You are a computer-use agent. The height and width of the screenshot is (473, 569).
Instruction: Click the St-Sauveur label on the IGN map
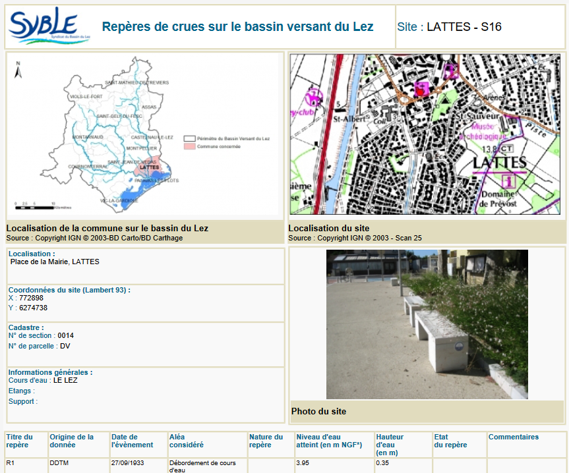477,116
